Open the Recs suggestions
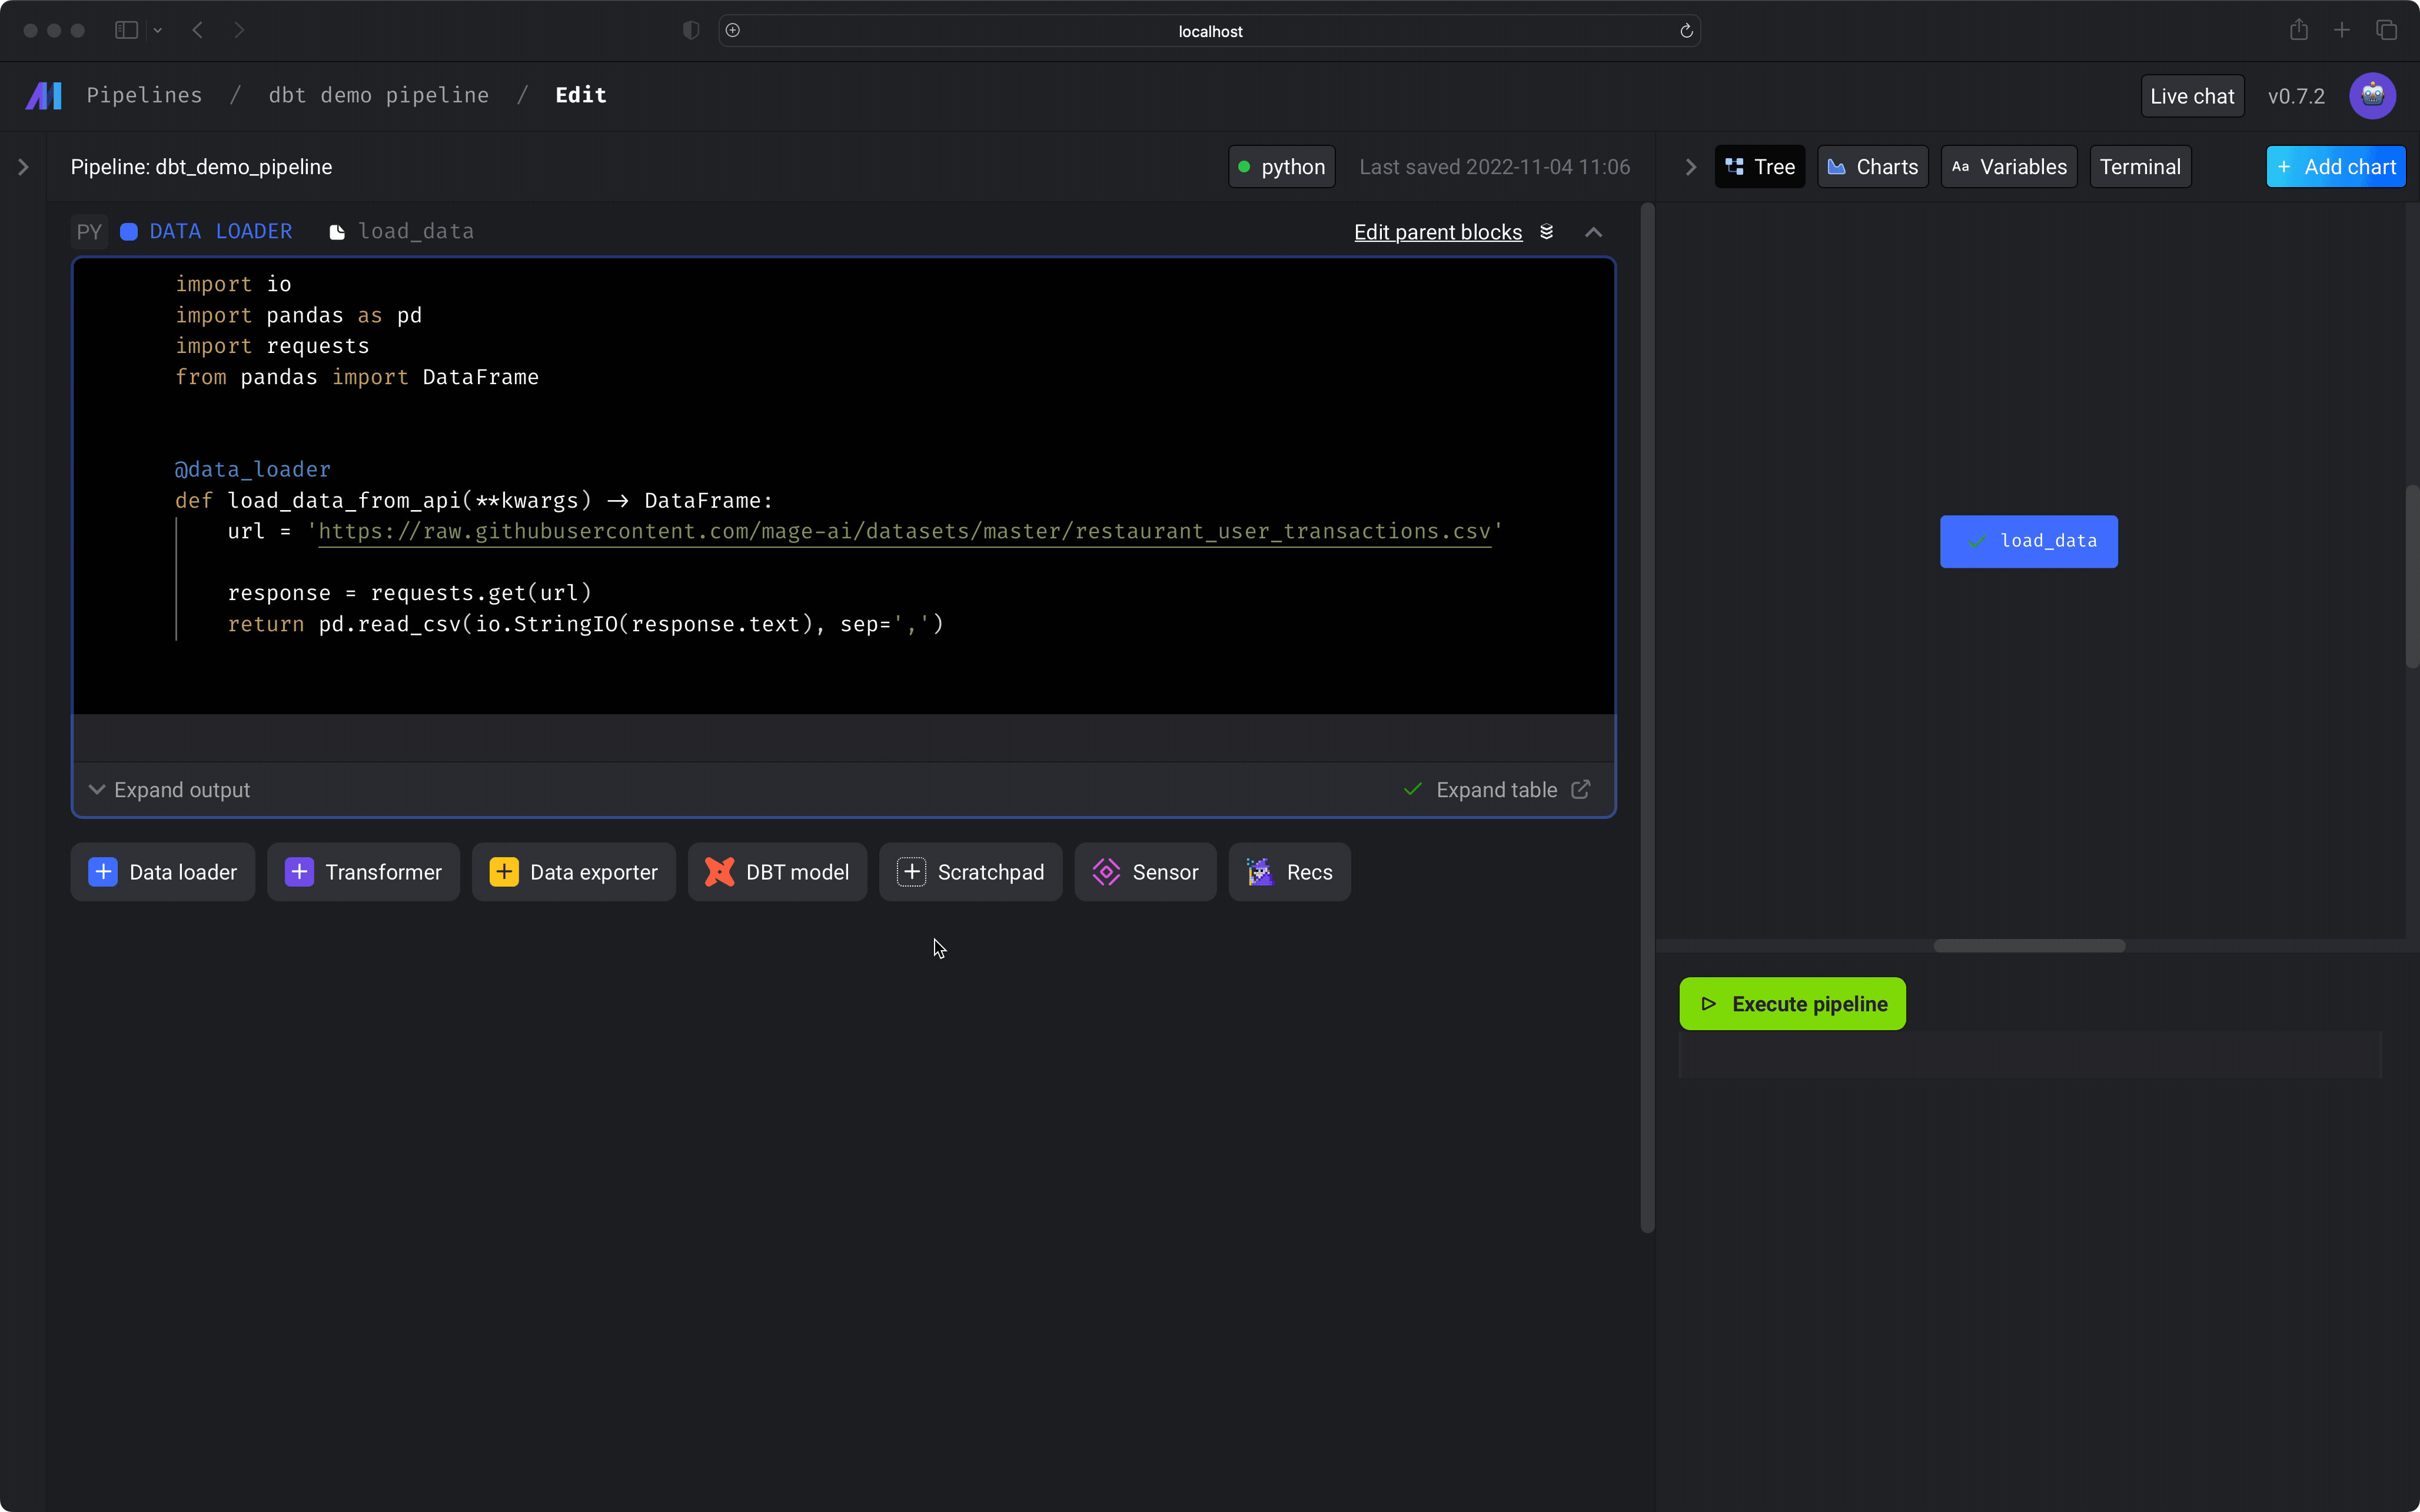Screen dimensions: 2420x1512 tap(1289, 872)
